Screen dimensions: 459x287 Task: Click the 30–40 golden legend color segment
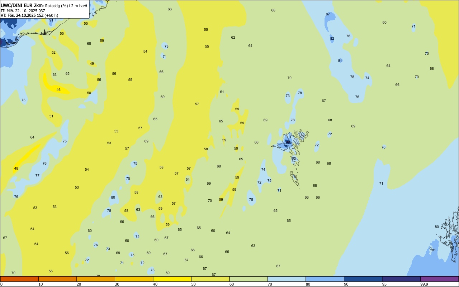point(134,279)
